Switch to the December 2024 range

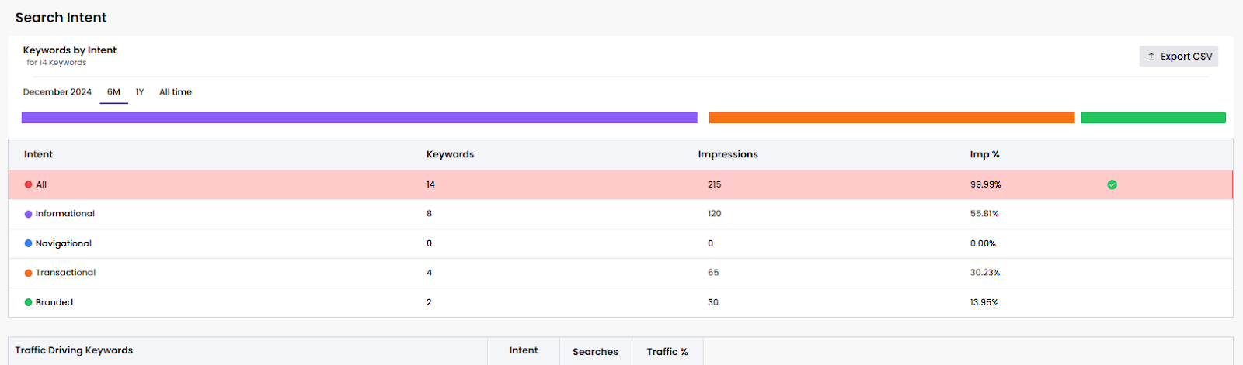coord(57,91)
